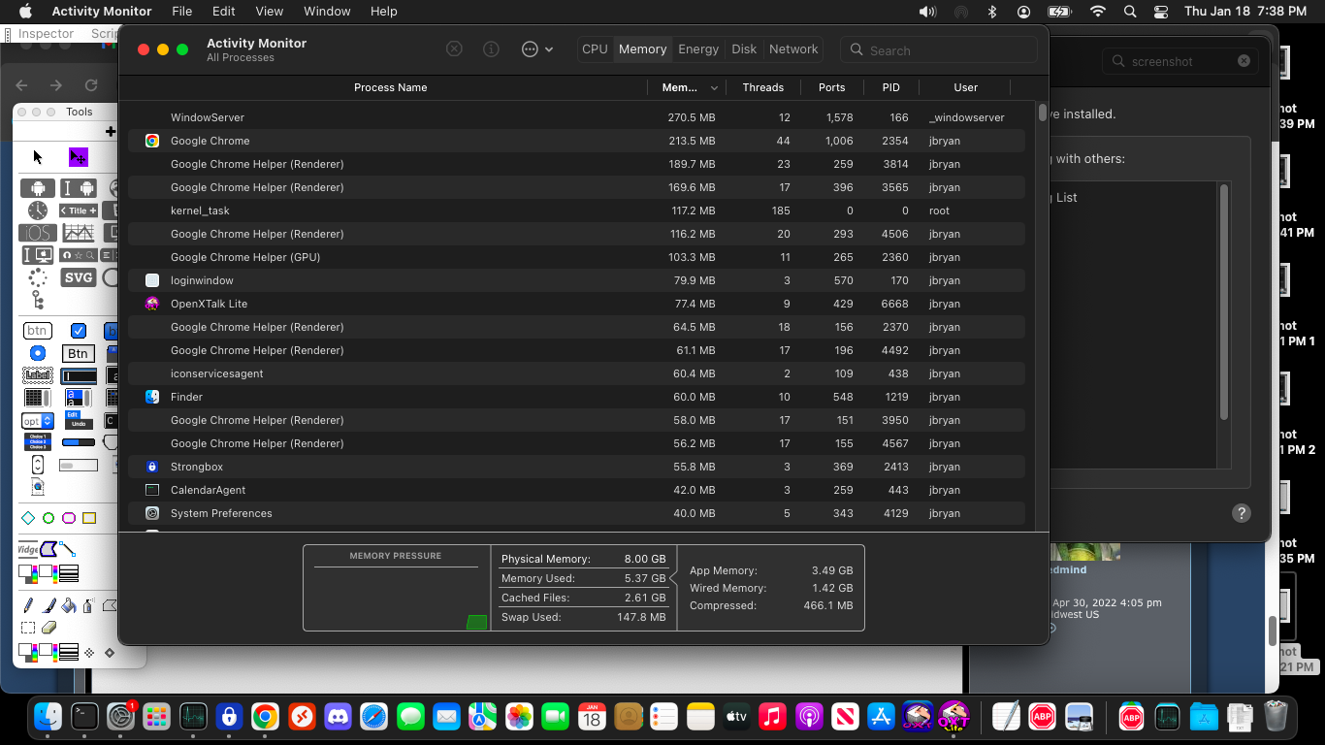This screenshot has height=745, width=1325.
Task: Pick the clock widget in Tools palette
Action: pos(38,211)
